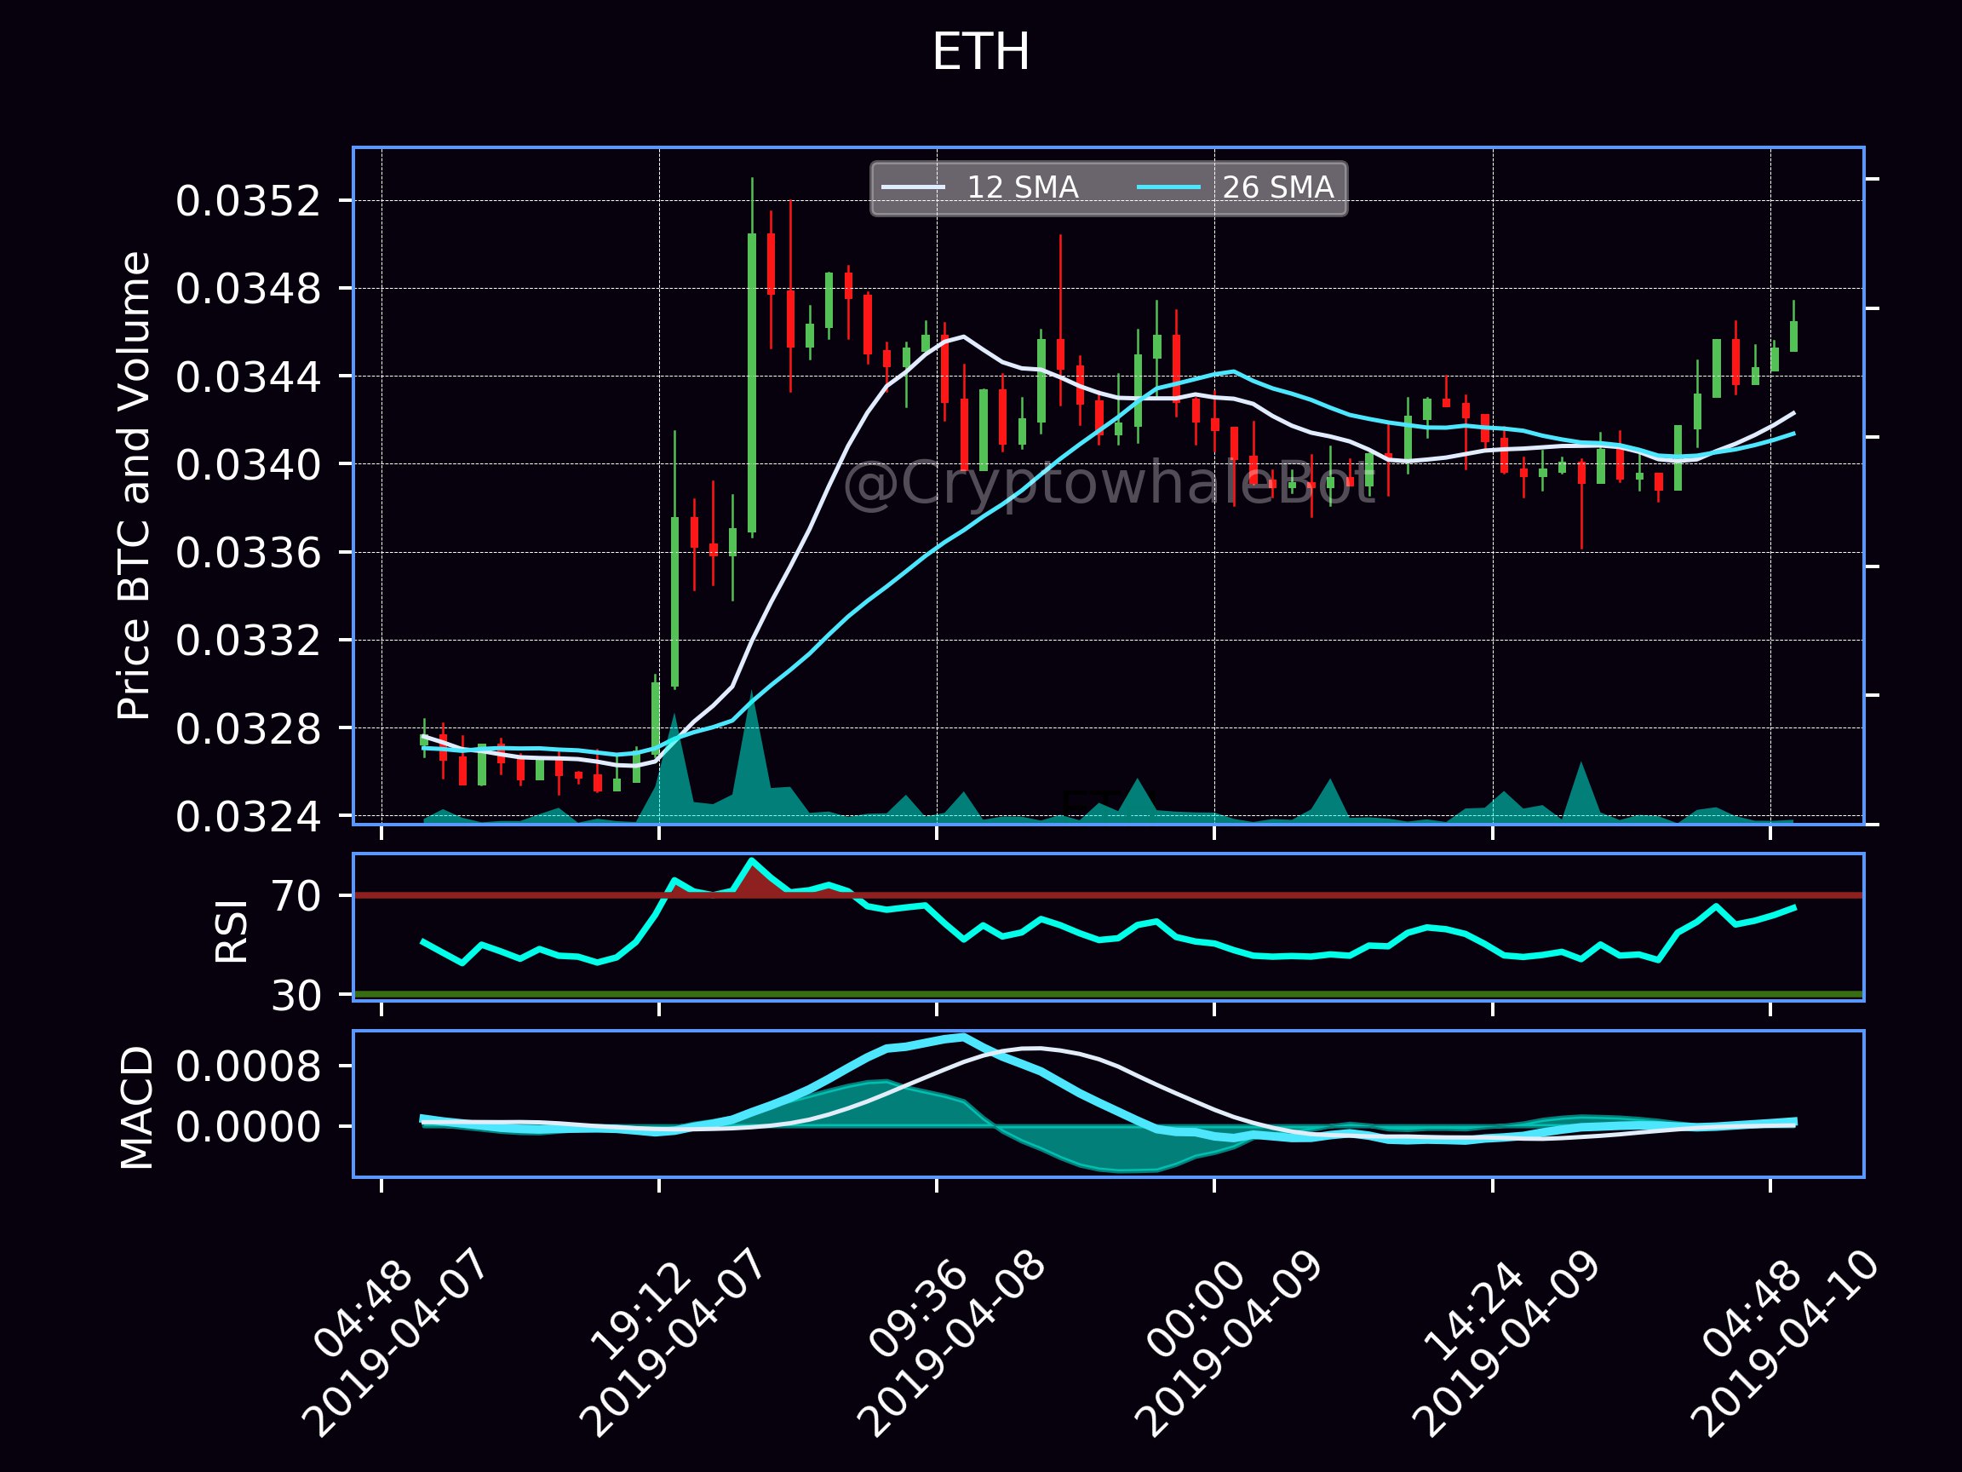Click the 0.0328 price axis label
This screenshot has height=1472, width=1962.
coord(248,729)
